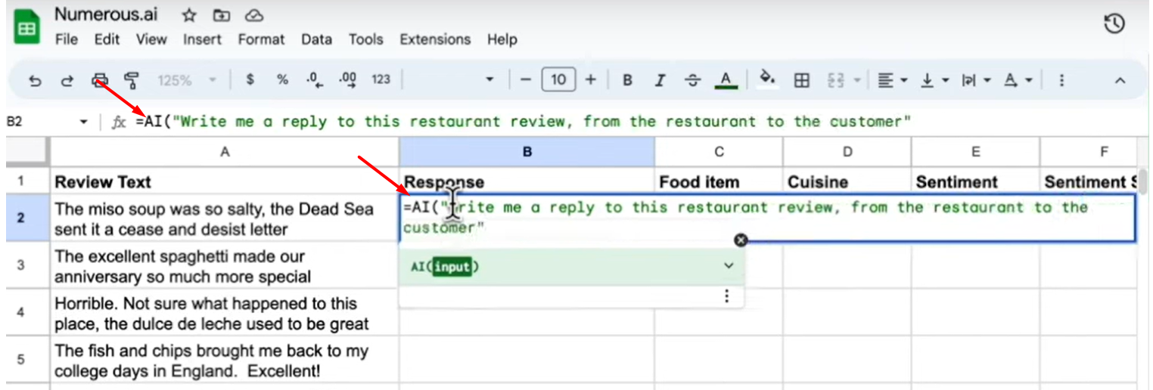Viewport: 1153px width, 390px height.
Task: Toggle italic formatting
Action: [660, 80]
